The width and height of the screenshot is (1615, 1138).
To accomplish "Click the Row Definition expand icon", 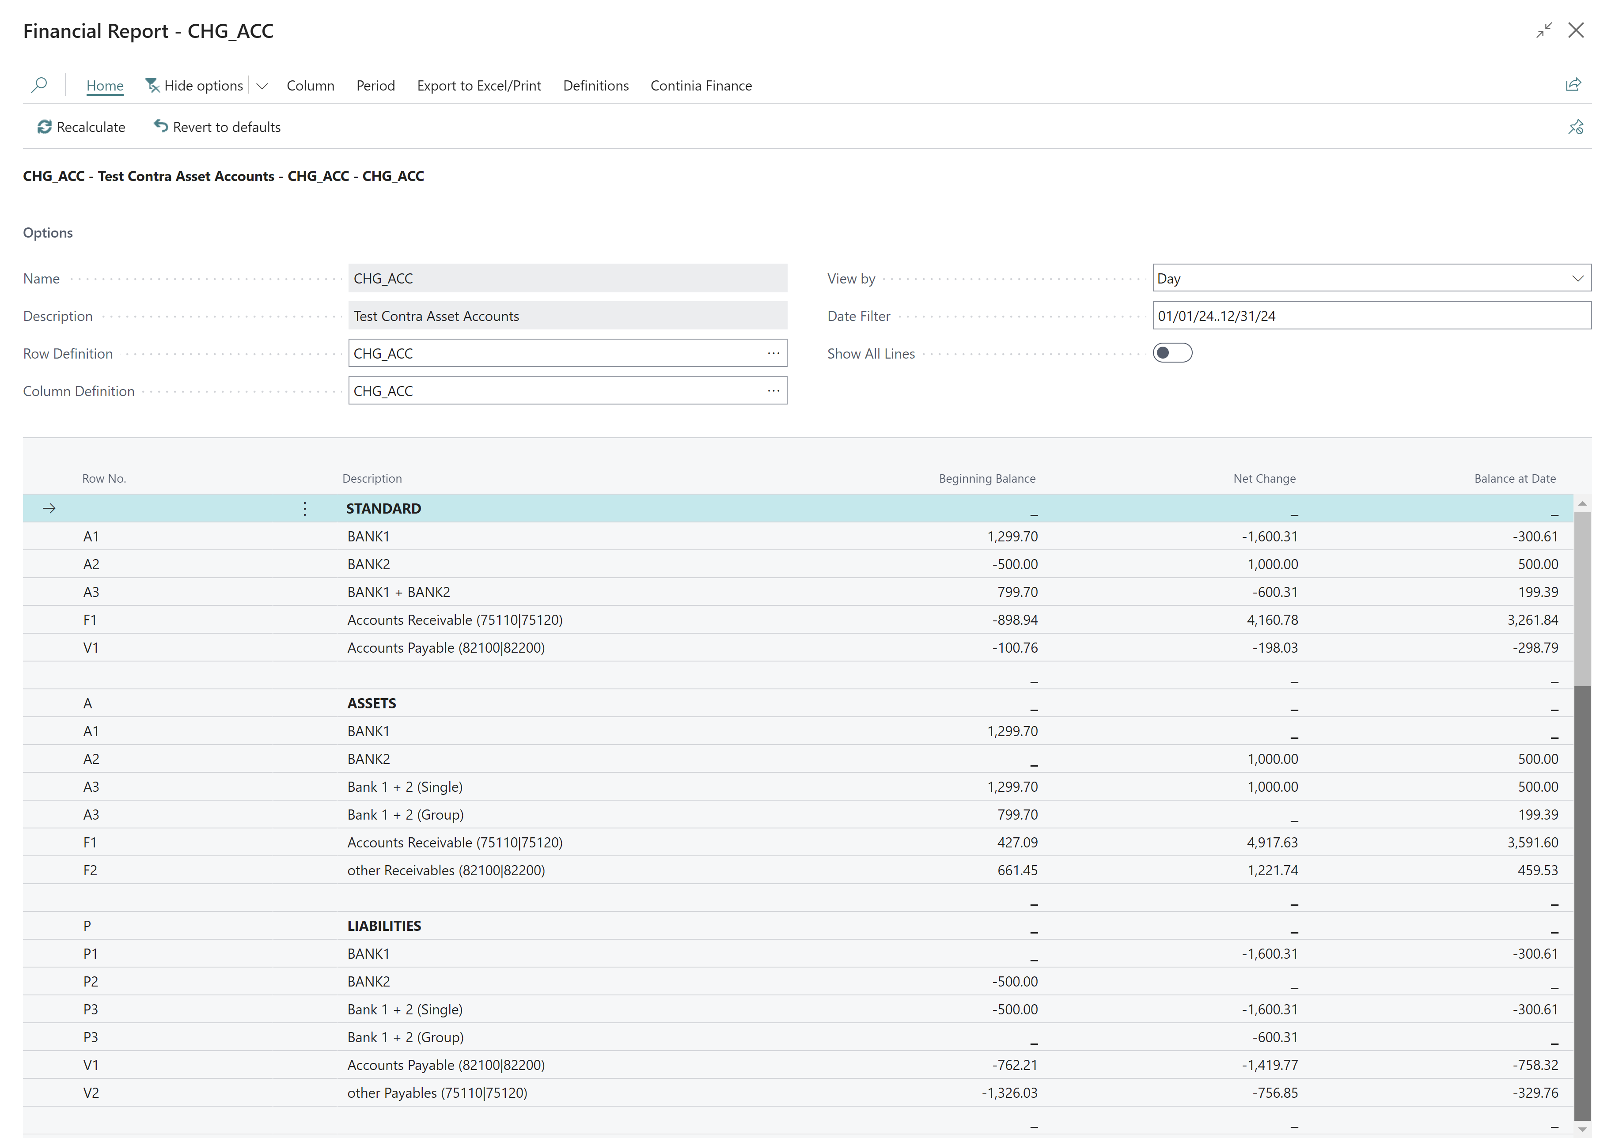I will 773,353.
